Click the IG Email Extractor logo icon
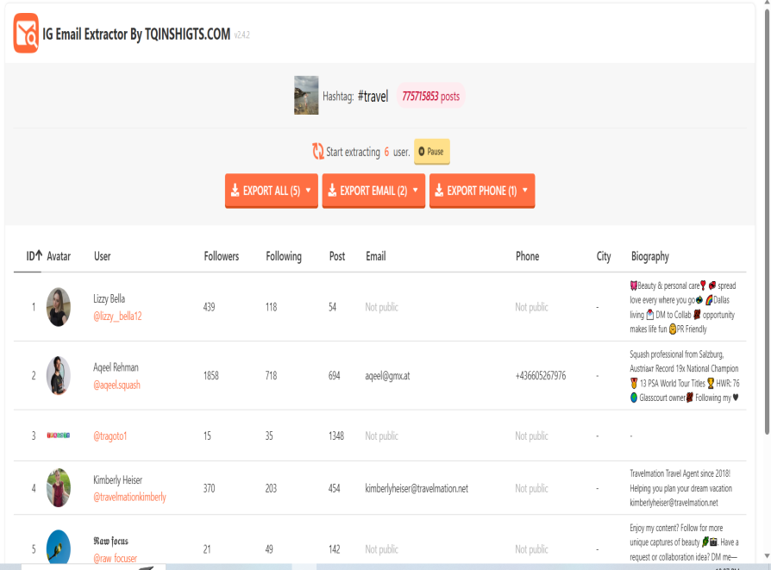The width and height of the screenshot is (771, 570). [26, 34]
